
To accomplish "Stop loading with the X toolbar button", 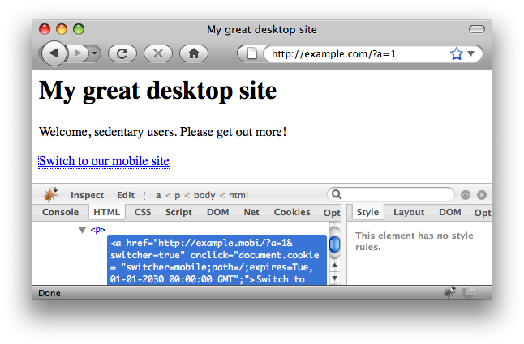I will click(x=158, y=53).
